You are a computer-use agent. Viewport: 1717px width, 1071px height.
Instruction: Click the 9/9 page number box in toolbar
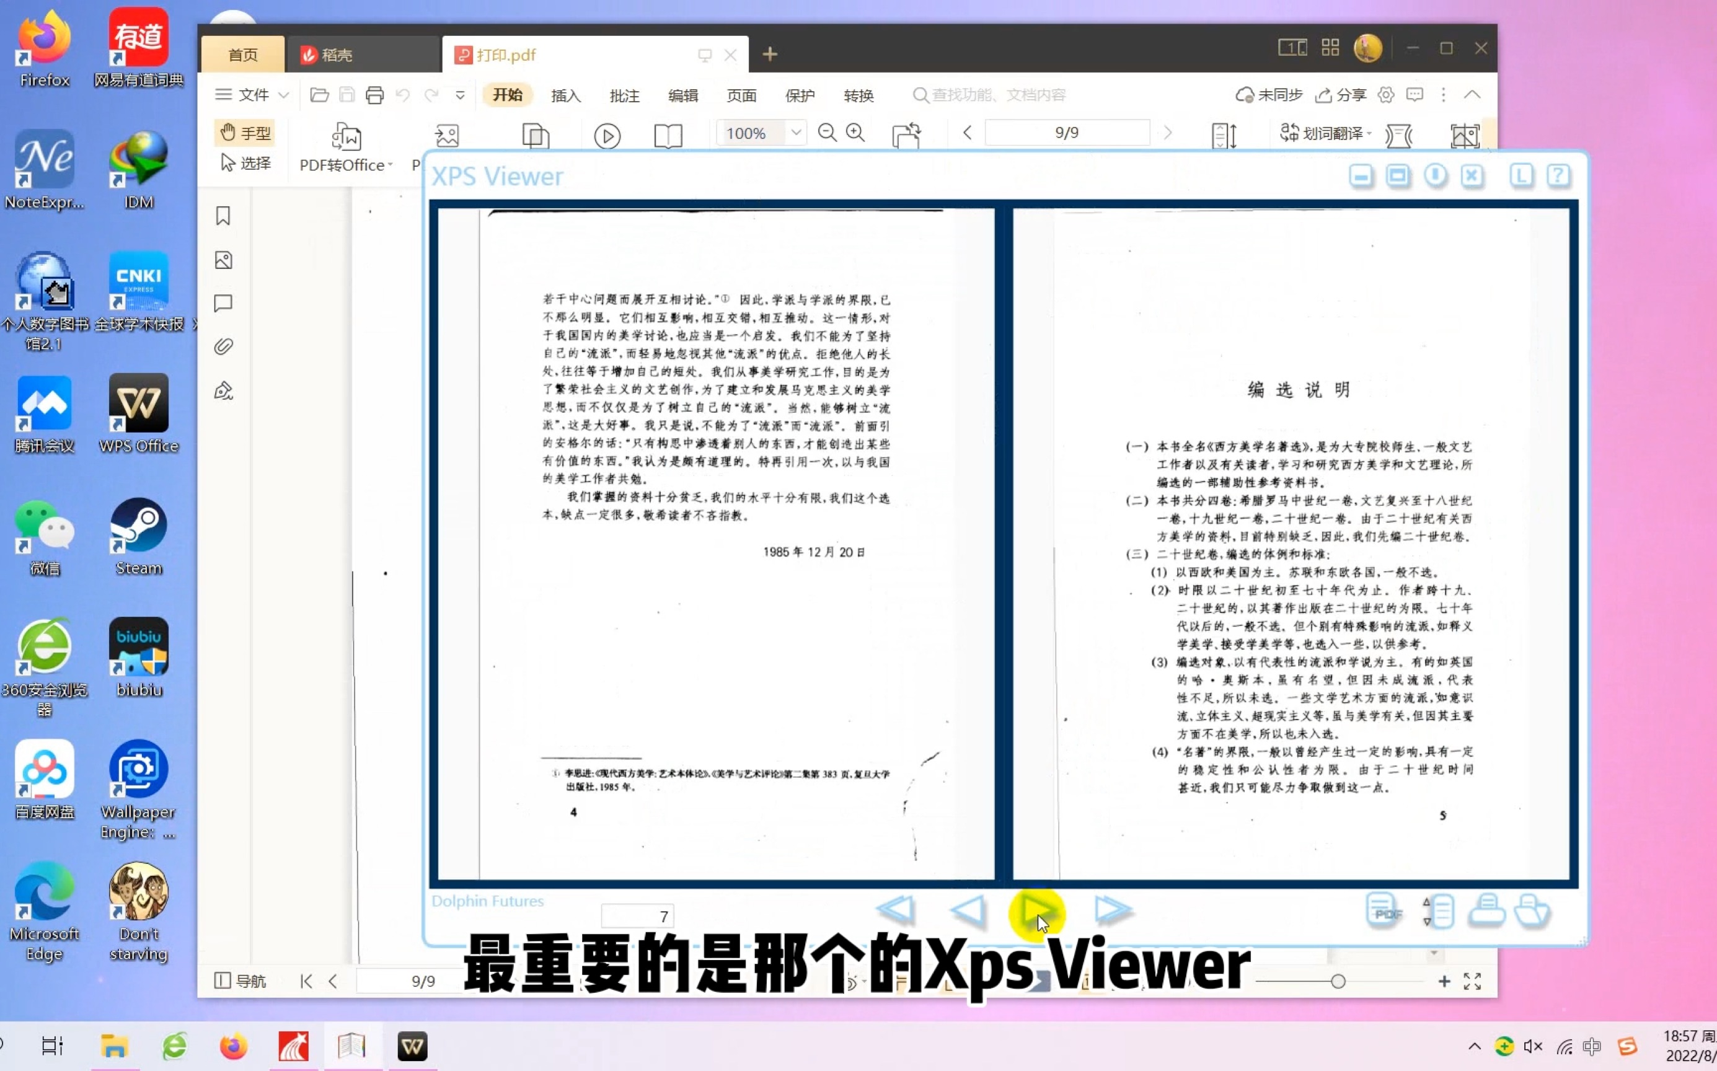click(1067, 133)
